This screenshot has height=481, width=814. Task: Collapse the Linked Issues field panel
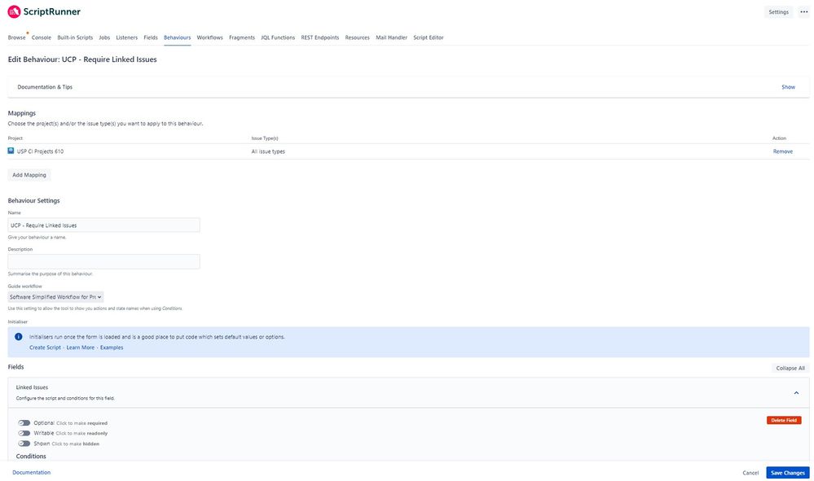point(794,391)
